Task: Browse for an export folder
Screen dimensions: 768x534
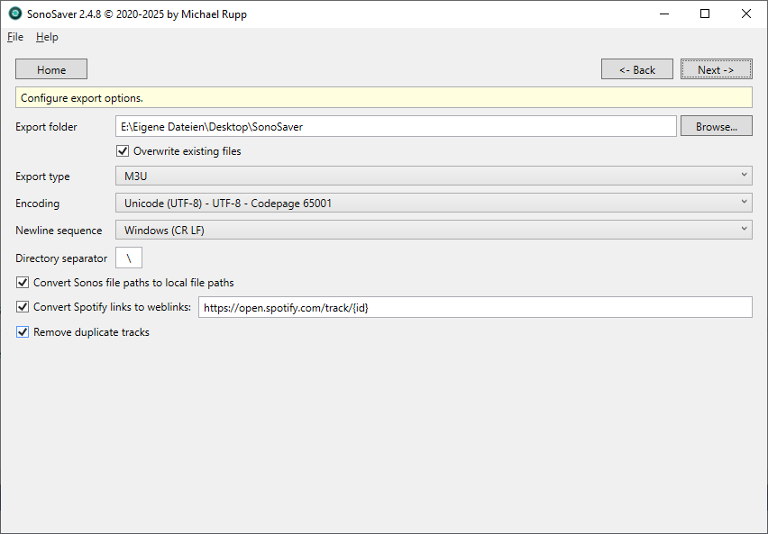Action: coord(716,125)
